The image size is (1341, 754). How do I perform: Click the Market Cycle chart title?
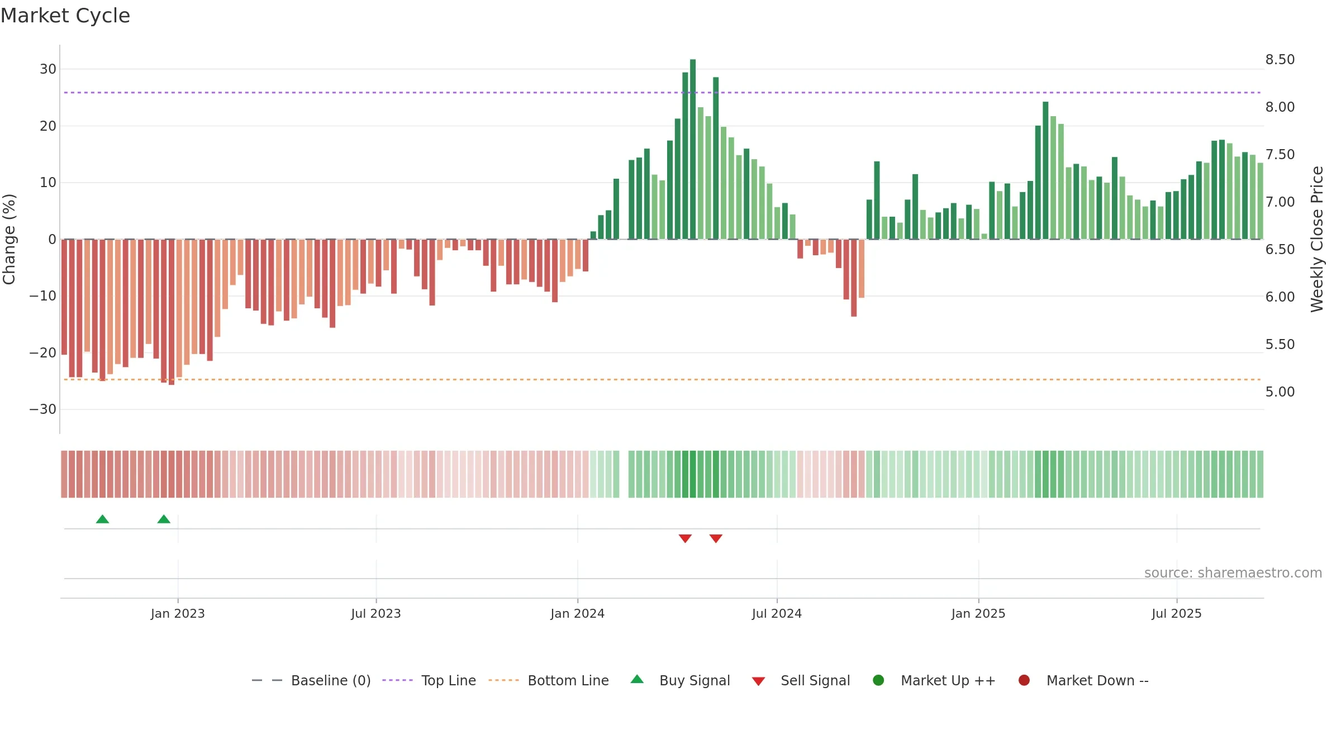65,16
